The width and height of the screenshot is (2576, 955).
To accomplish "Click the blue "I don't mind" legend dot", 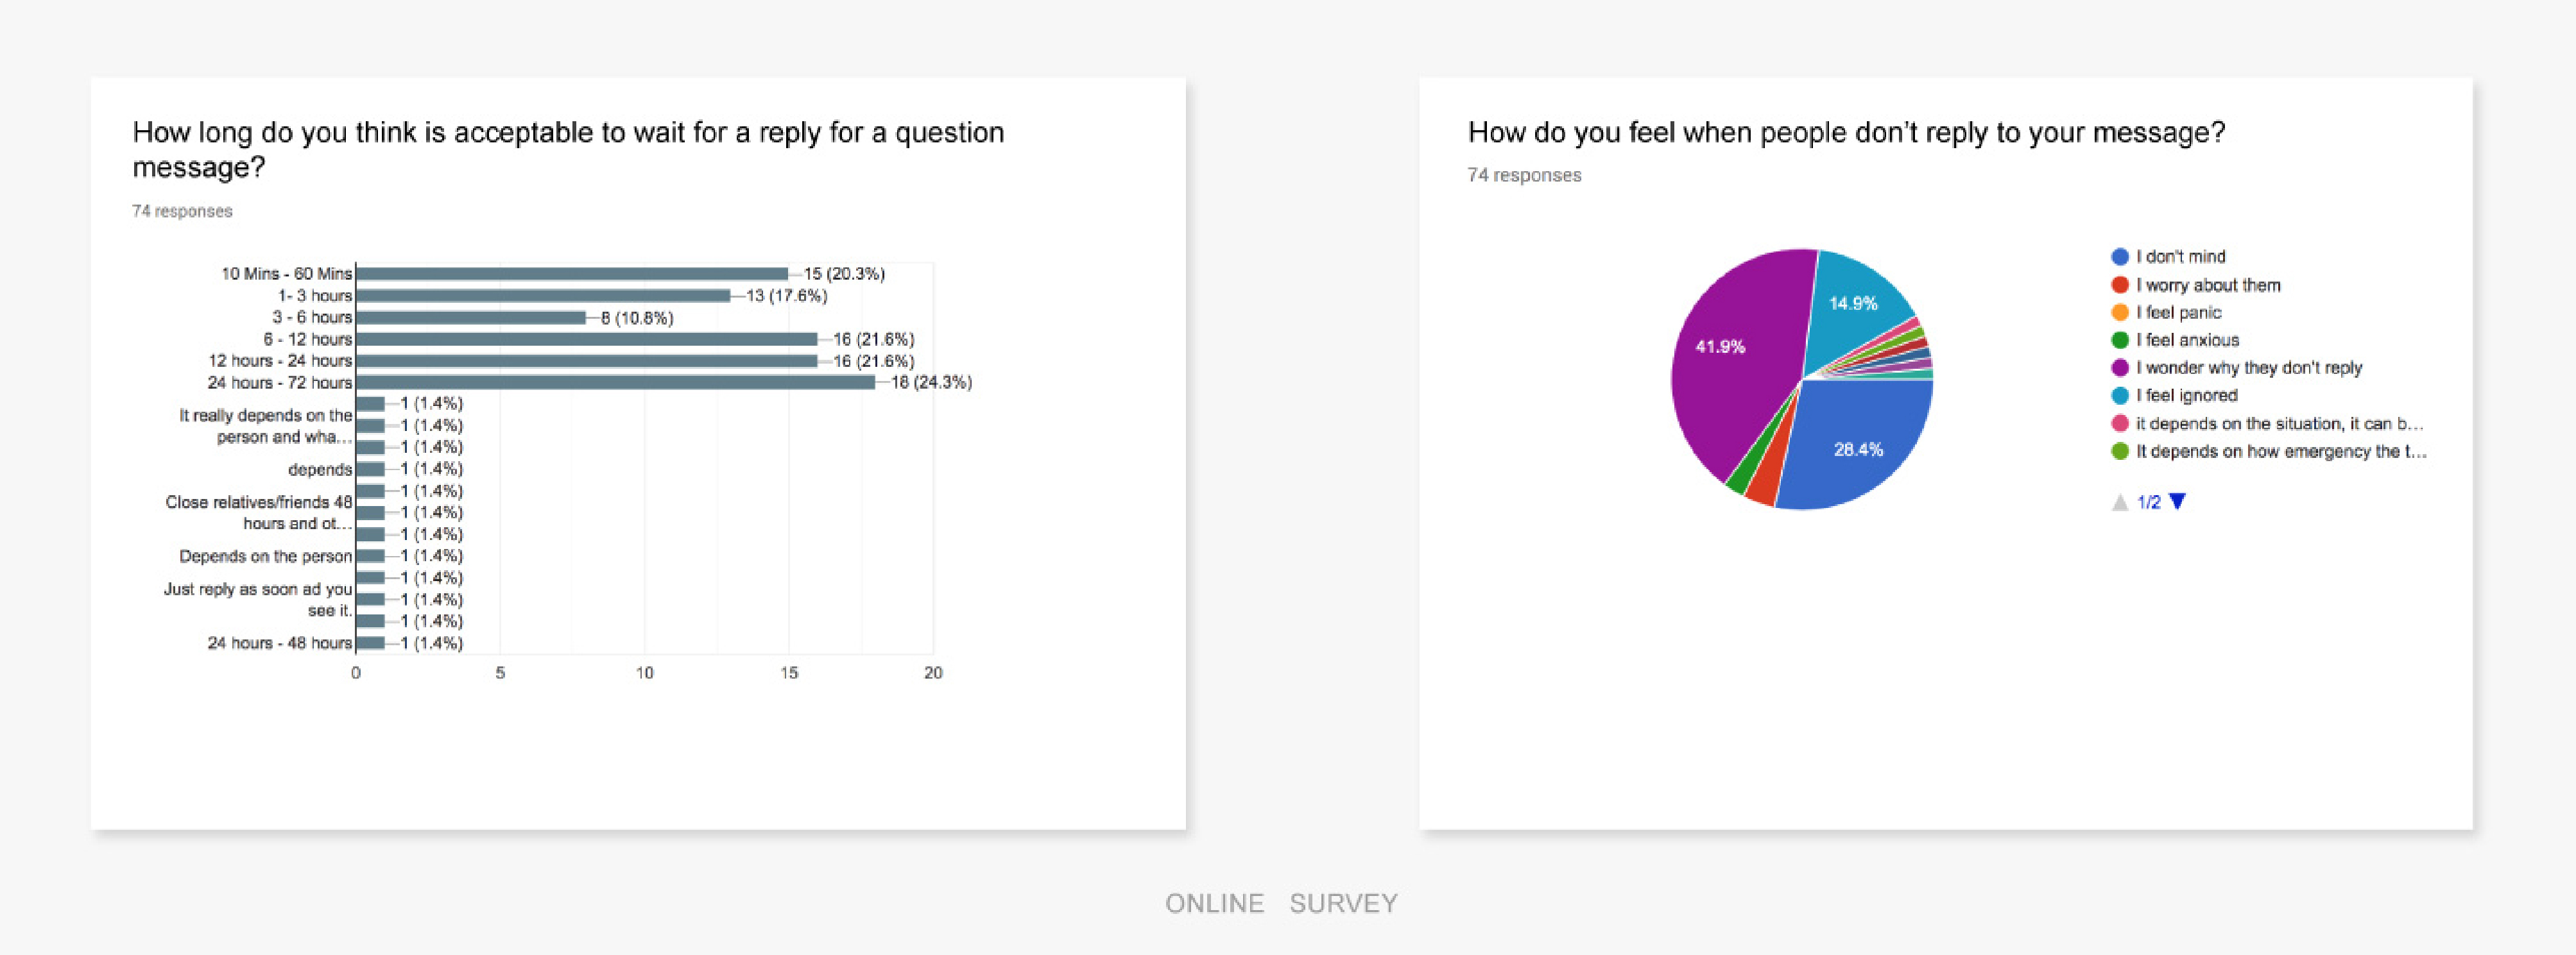I will (2119, 257).
